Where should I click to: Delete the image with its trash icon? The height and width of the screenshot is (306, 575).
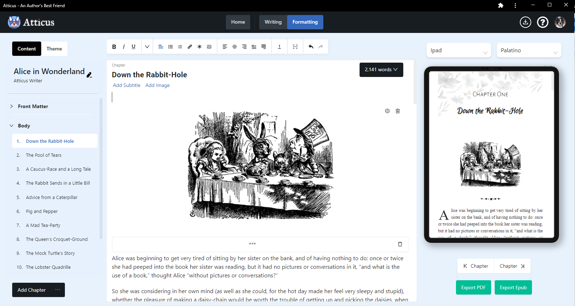coord(398,111)
